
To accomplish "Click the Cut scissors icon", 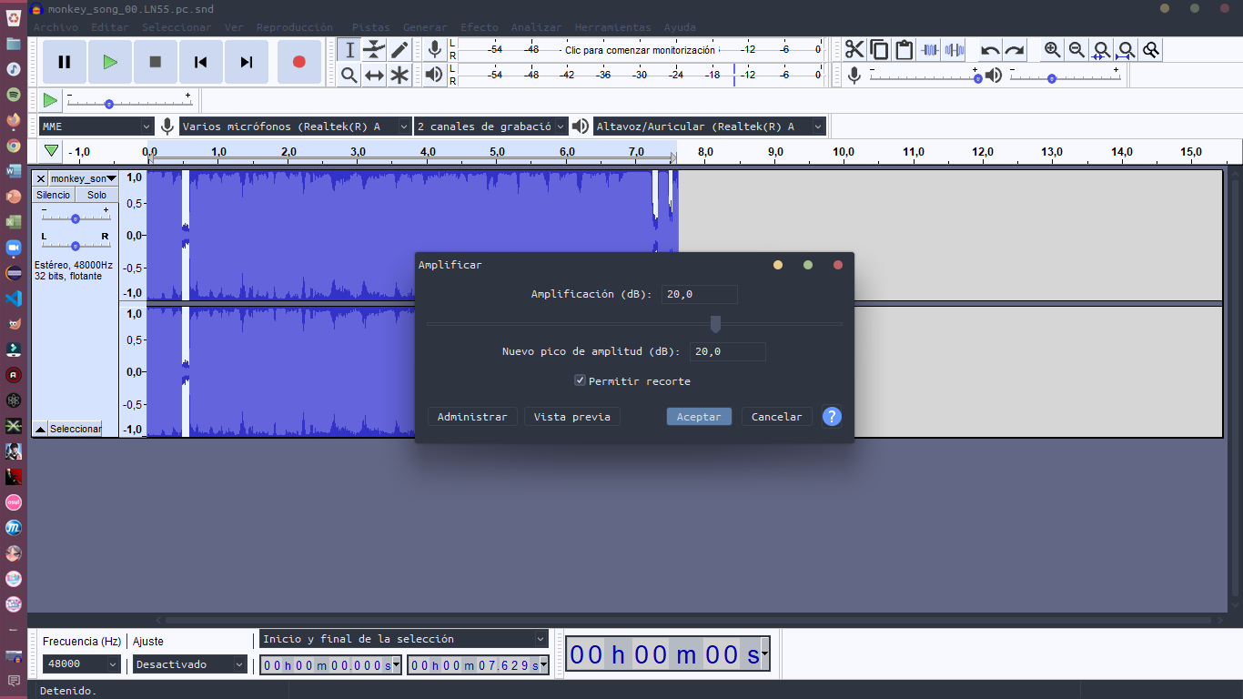I will click(x=854, y=49).
